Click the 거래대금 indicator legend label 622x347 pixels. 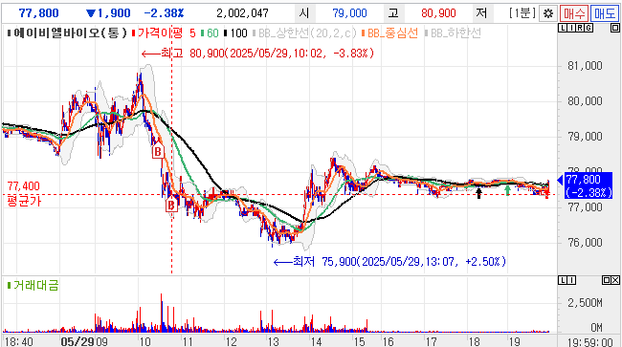click(x=33, y=285)
